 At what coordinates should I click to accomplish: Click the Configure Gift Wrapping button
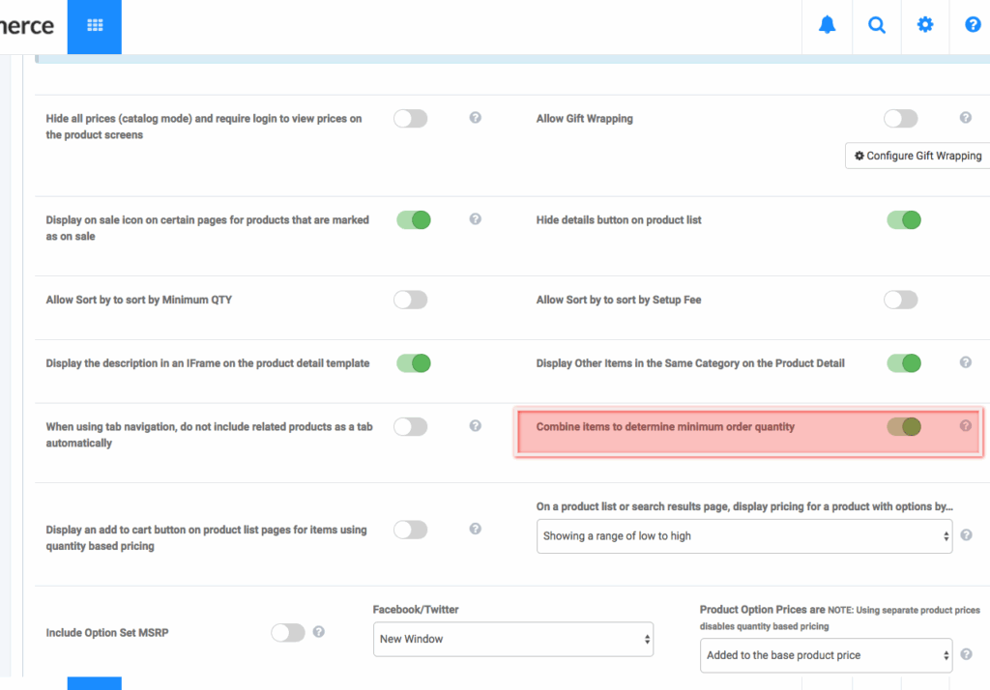pyautogui.click(x=917, y=156)
